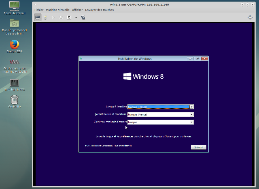Expand the Langue à installer dropdown

click(x=191, y=107)
